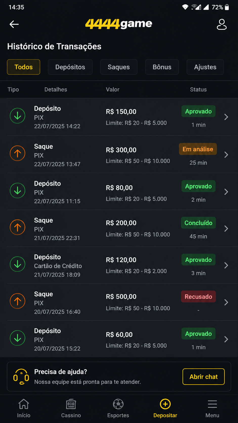Go to Esportes soccer ball icon

point(118,404)
